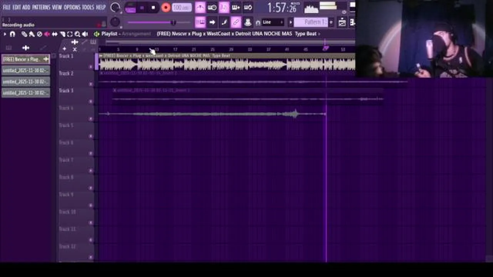Toggle the overdub recording button
Screen dimensions: 493x277
pos(236,8)
